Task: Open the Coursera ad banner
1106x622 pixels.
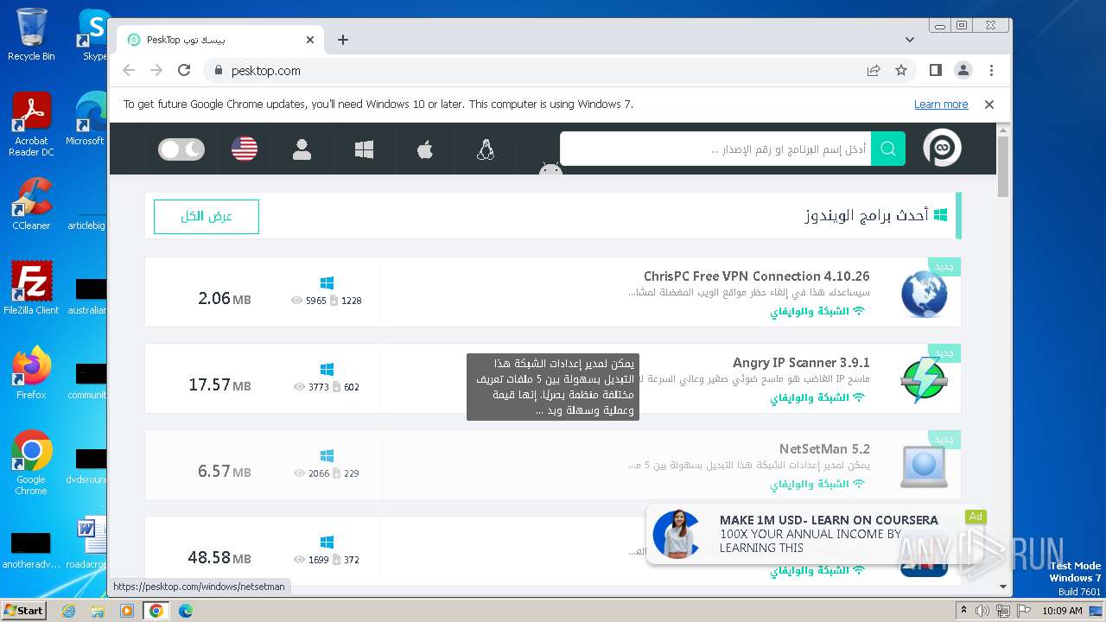Action: (815, 534)
